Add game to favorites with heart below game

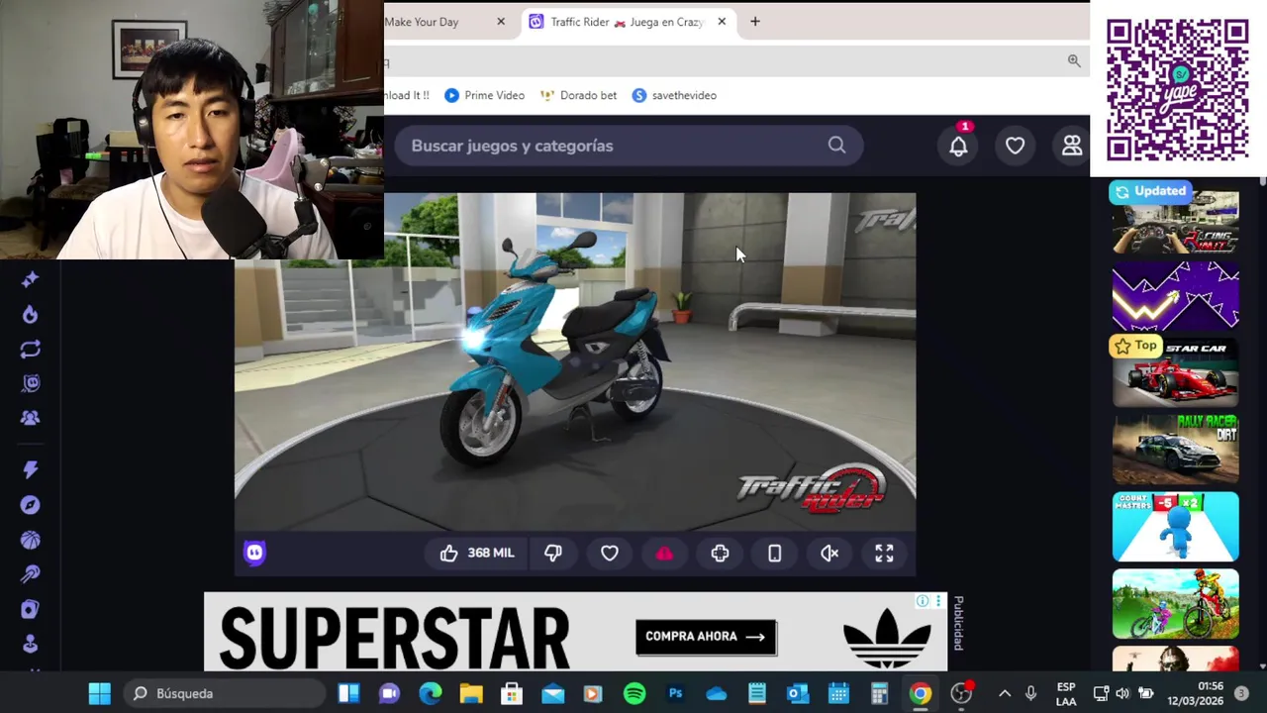coord(609,553)
